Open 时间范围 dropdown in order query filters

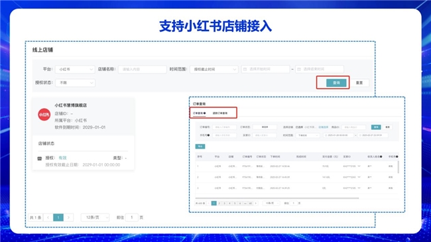click(308, 135)
